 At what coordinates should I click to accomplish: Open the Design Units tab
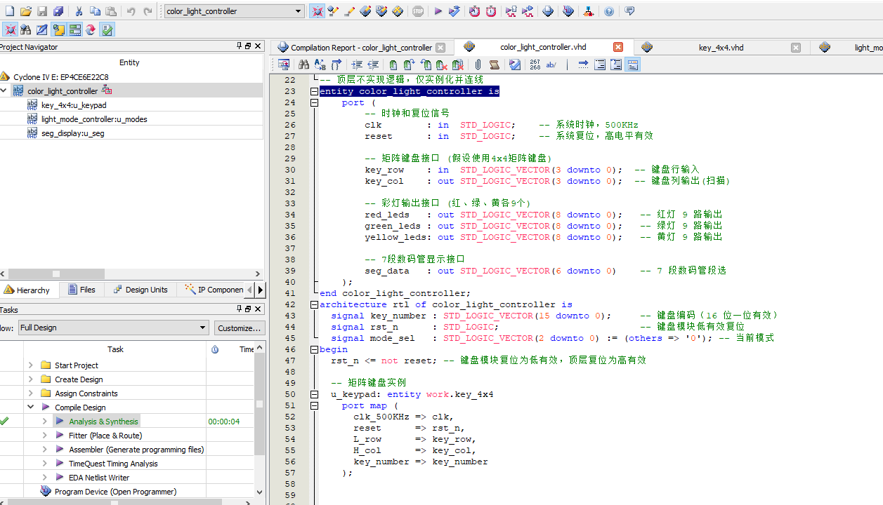140,290
